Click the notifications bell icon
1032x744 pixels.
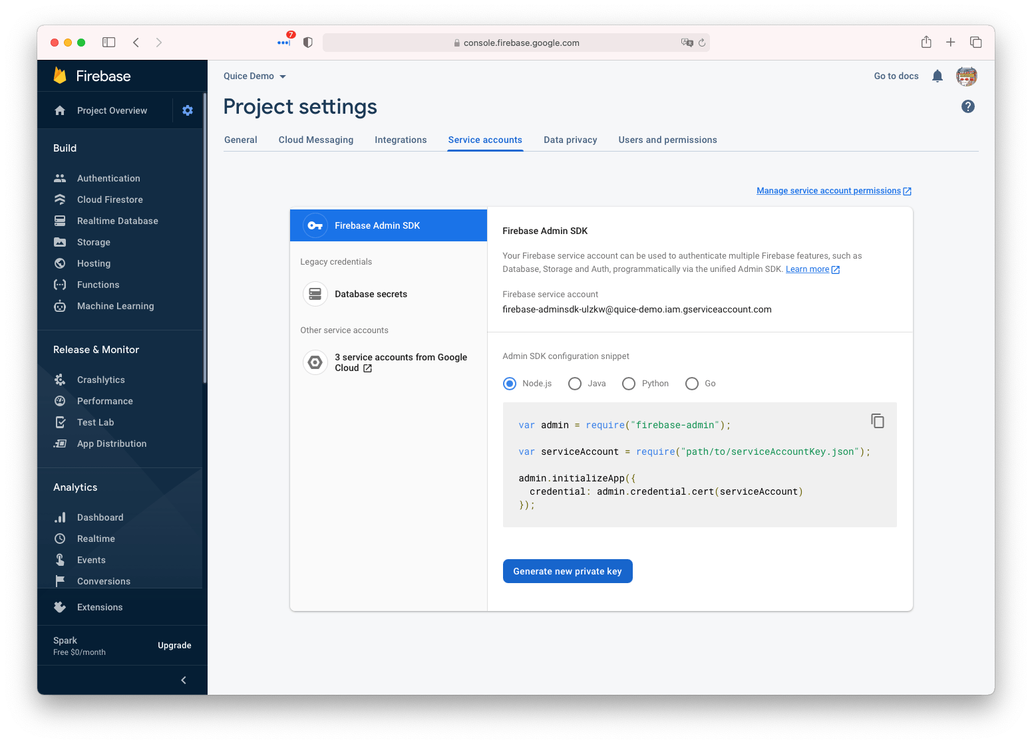pos(938,76)
